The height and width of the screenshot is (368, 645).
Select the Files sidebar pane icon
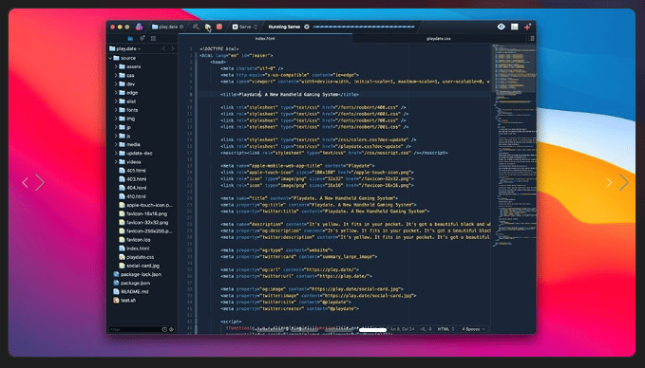[130, 38]
